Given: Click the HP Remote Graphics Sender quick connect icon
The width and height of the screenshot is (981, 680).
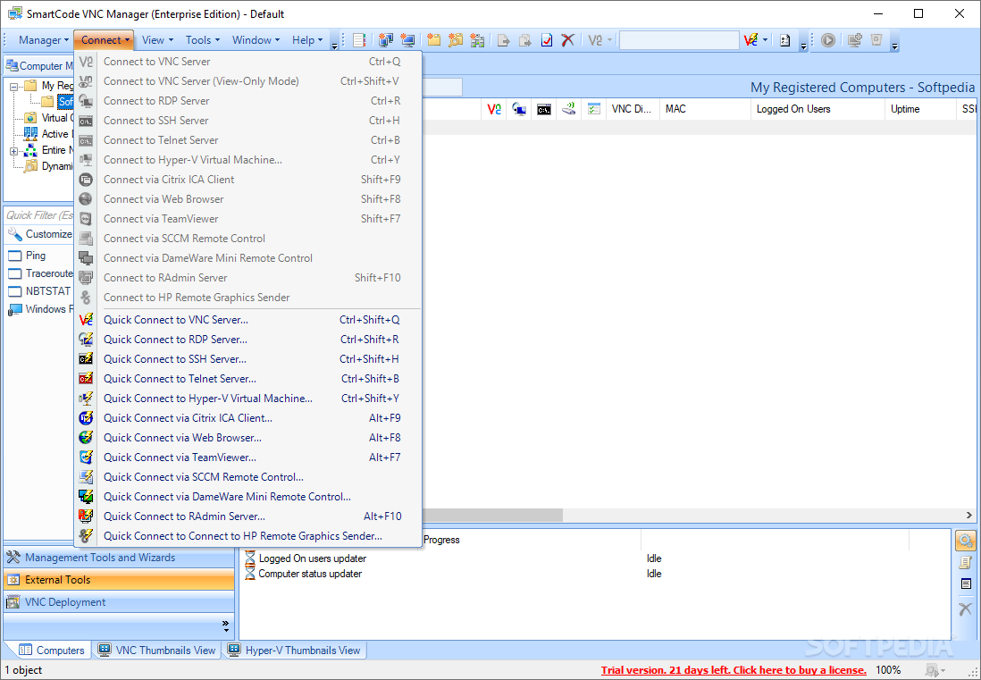Looking at the screenshot, I should pos(87,536).
